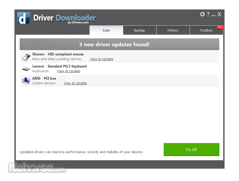Minimize the Driver Downloader window
239x181 pixels.
tap(213, 15)
